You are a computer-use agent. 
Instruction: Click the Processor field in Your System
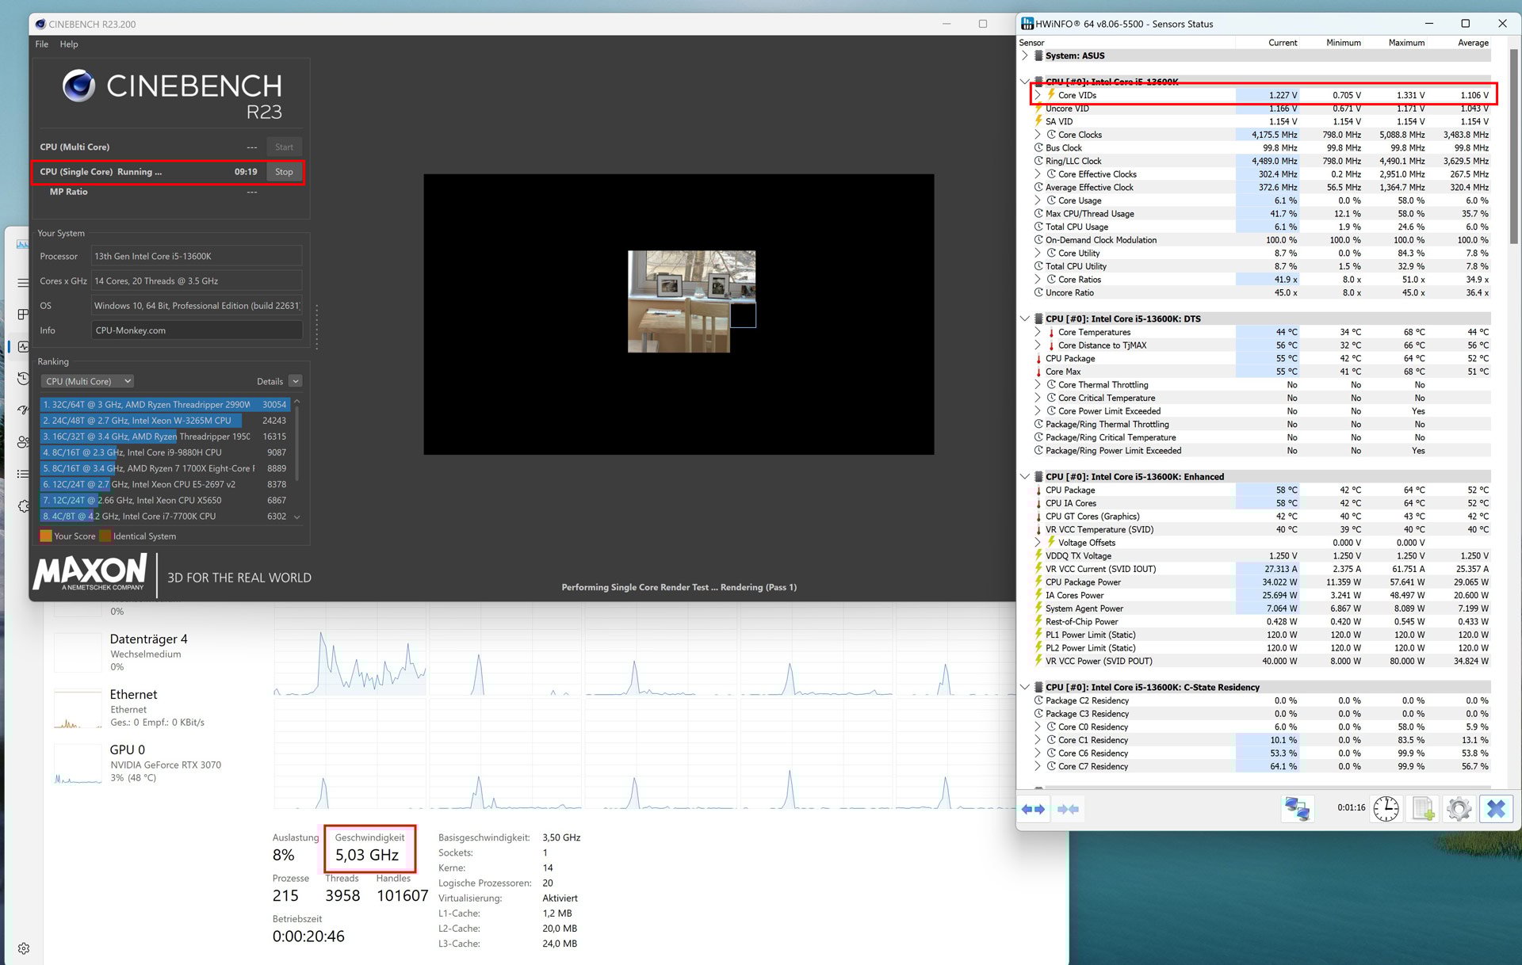[197, 257]
